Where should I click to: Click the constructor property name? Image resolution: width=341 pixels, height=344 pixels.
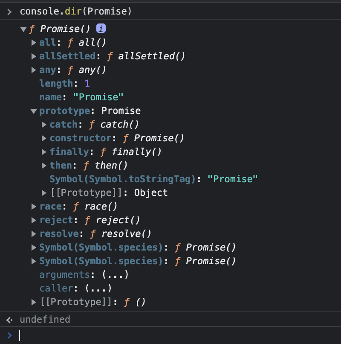coord(81,138)
